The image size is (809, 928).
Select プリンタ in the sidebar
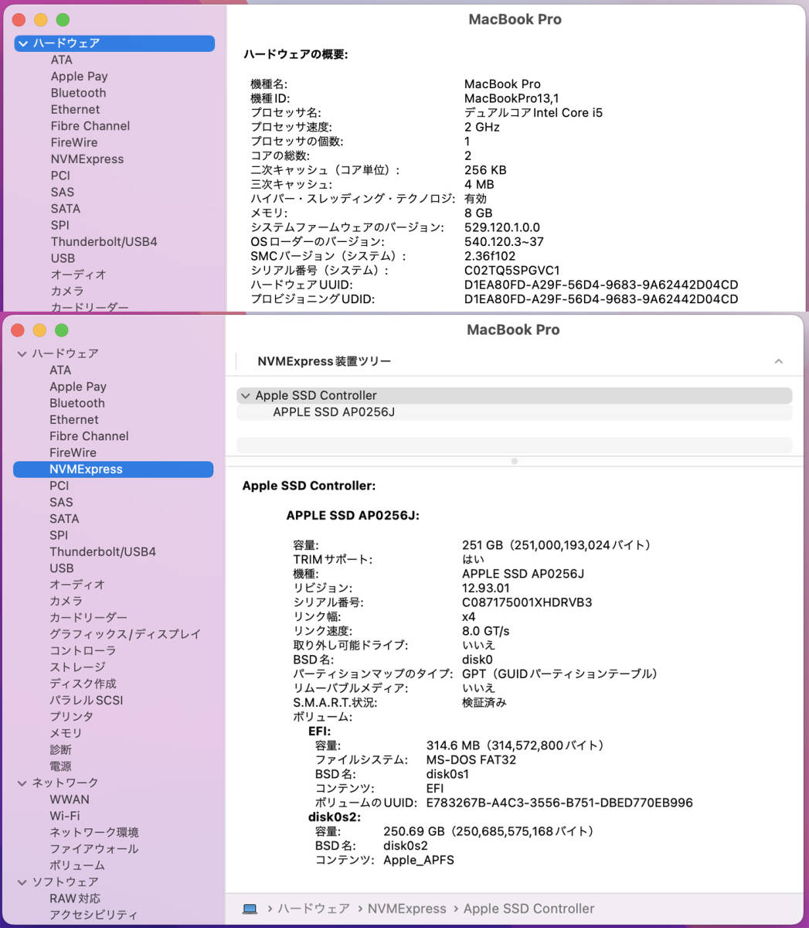[72, 716]
